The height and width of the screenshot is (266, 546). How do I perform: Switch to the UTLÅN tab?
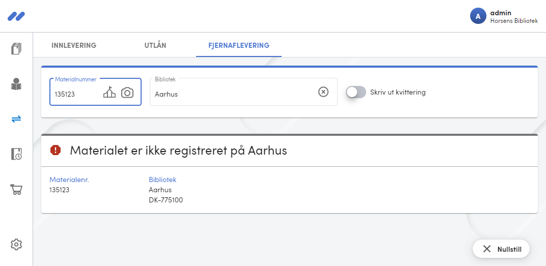click(155, 45)
